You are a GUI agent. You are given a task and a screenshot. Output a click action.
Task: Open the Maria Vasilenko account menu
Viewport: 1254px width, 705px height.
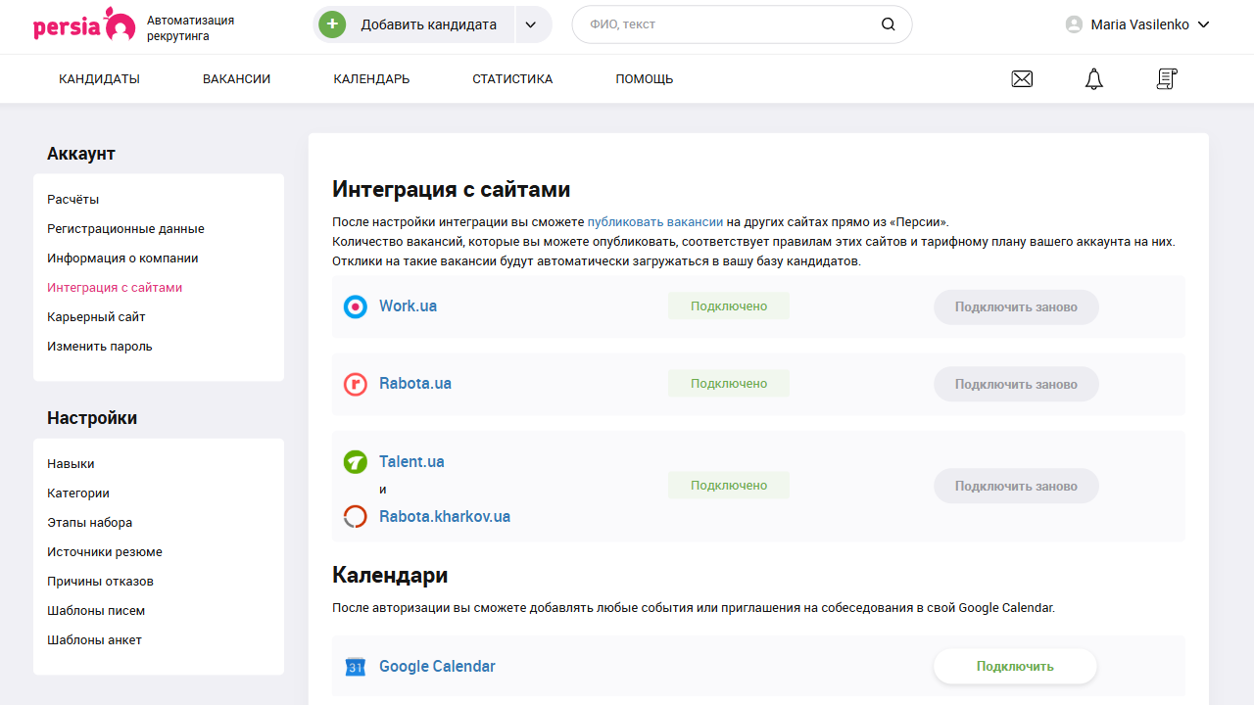coord(1136,24)
